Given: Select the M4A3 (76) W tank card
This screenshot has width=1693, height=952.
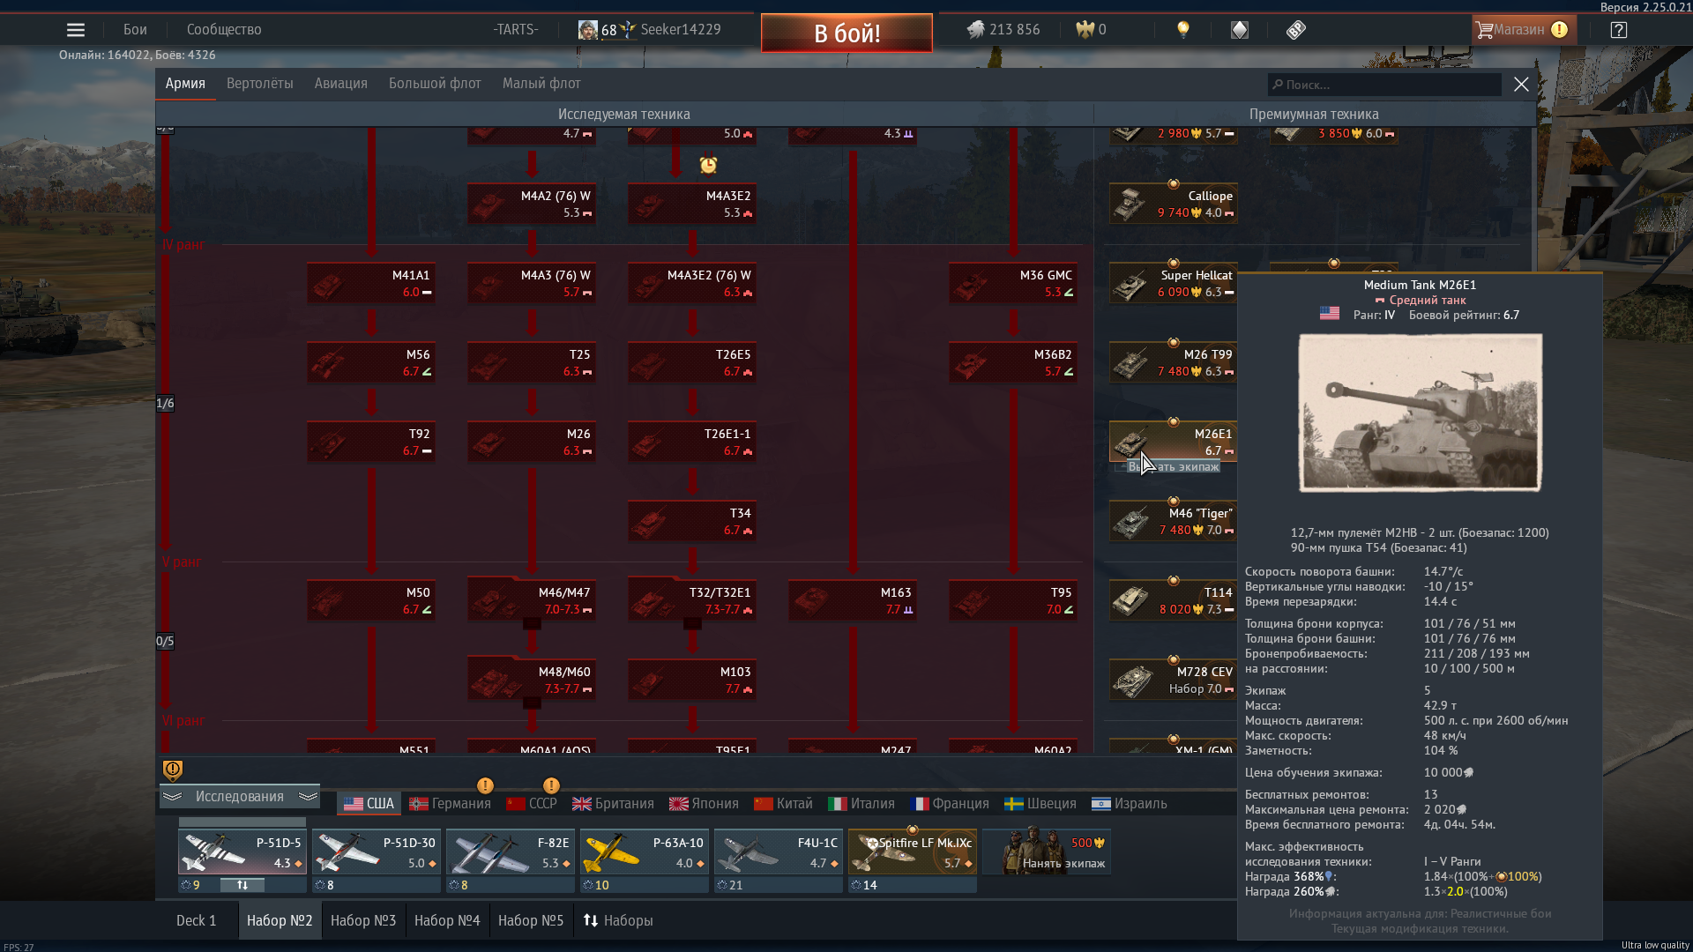Looking at the screenshot, I should click(532, 283).
